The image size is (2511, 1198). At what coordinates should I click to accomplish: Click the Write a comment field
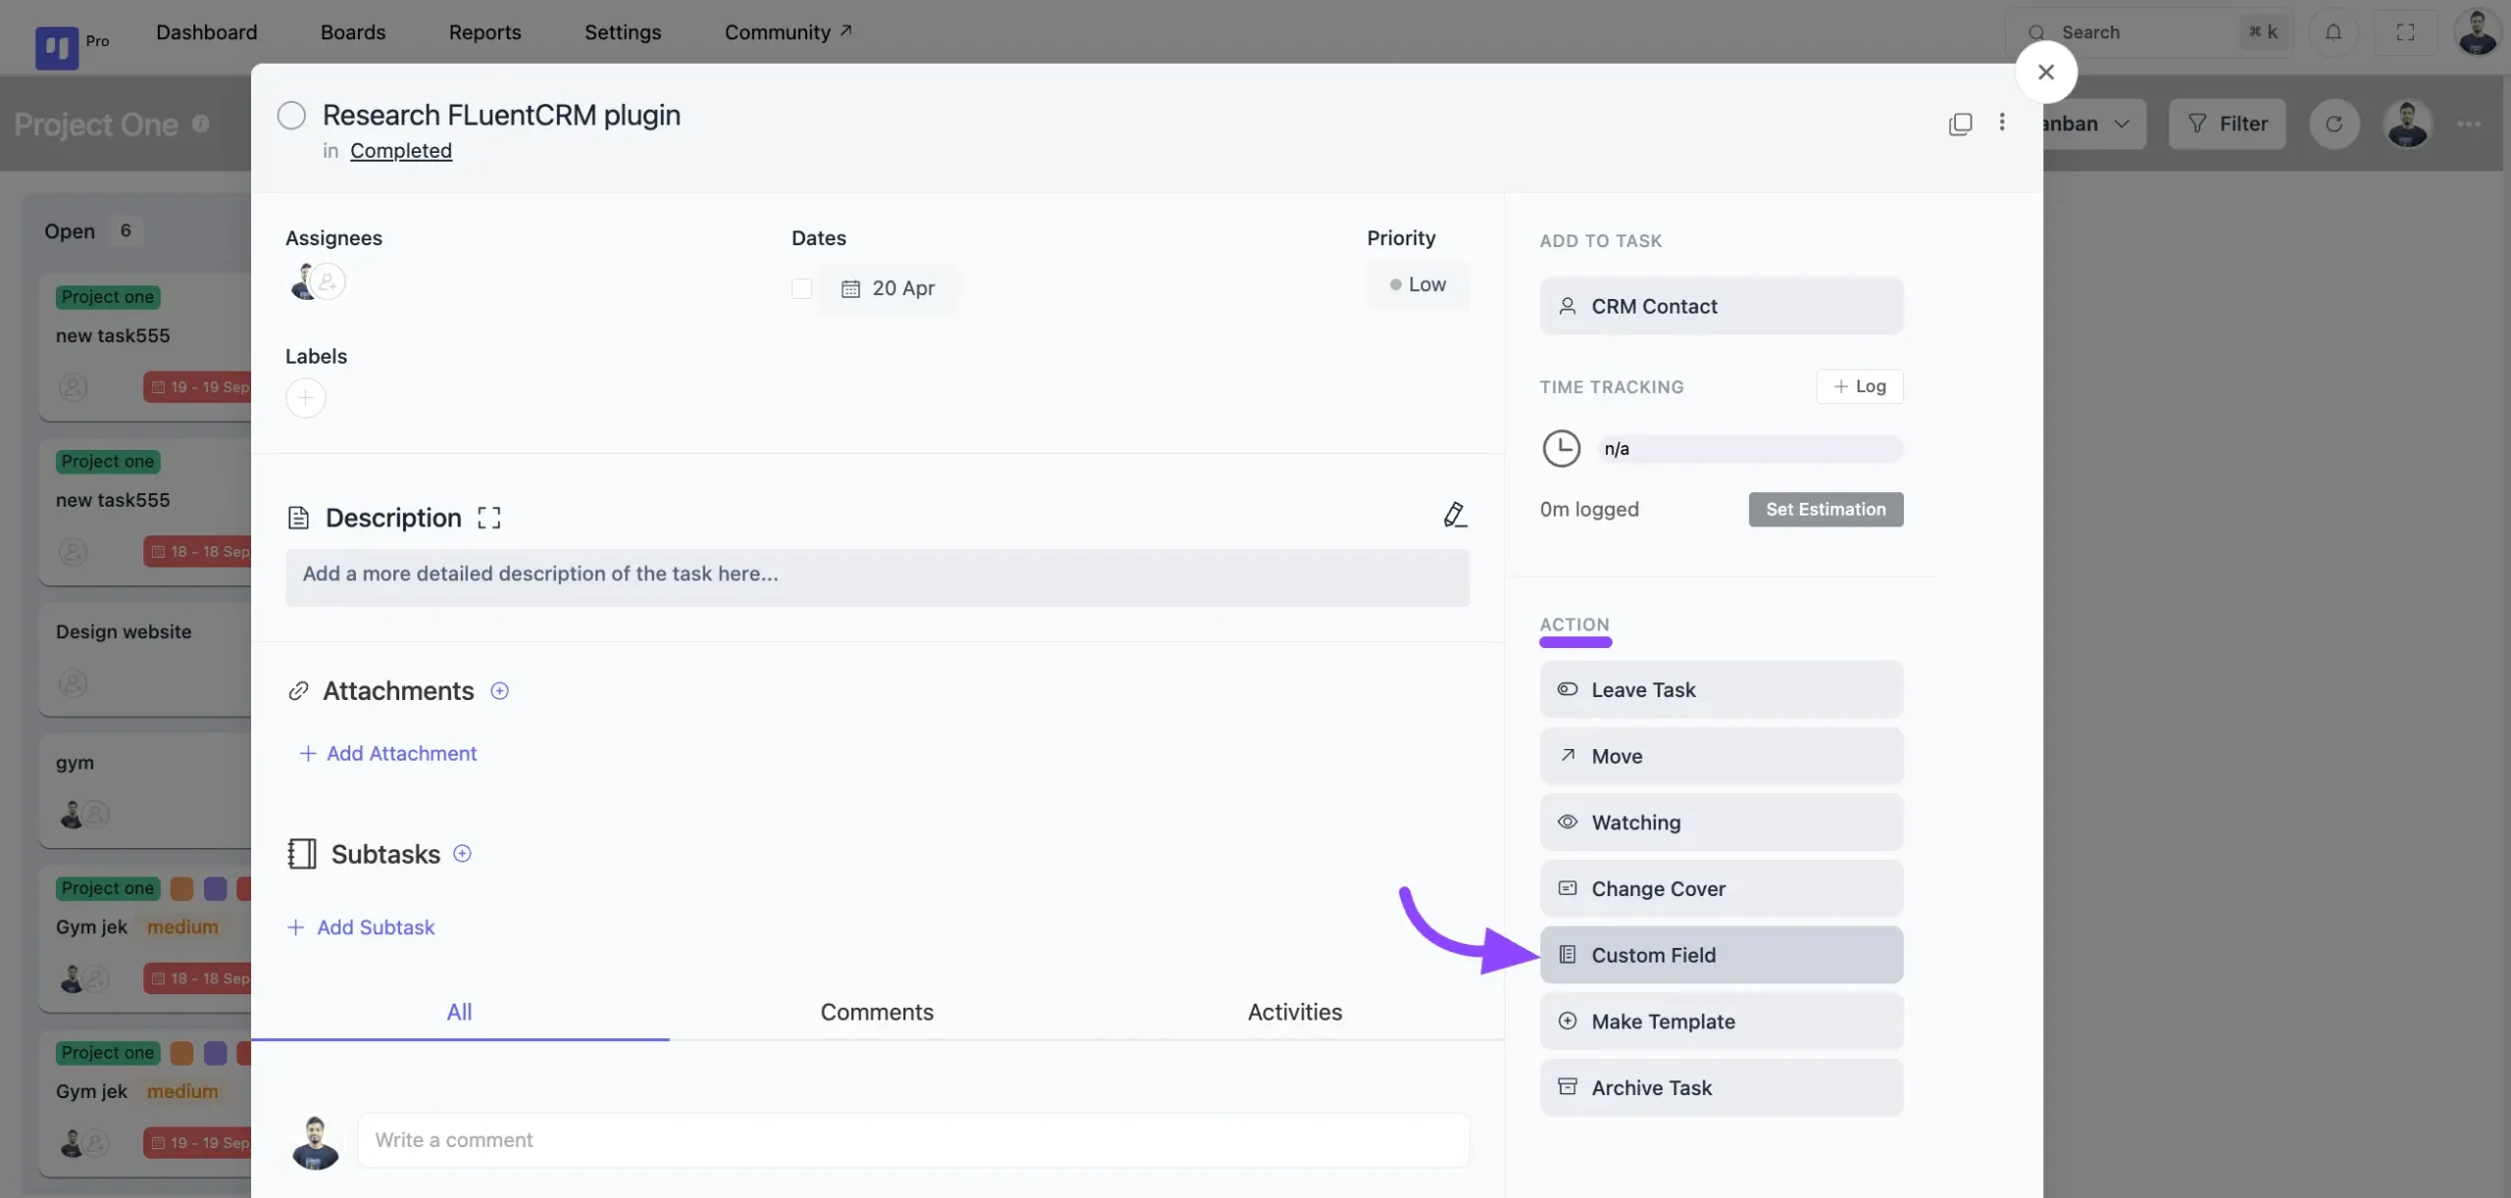point(912,1140)
